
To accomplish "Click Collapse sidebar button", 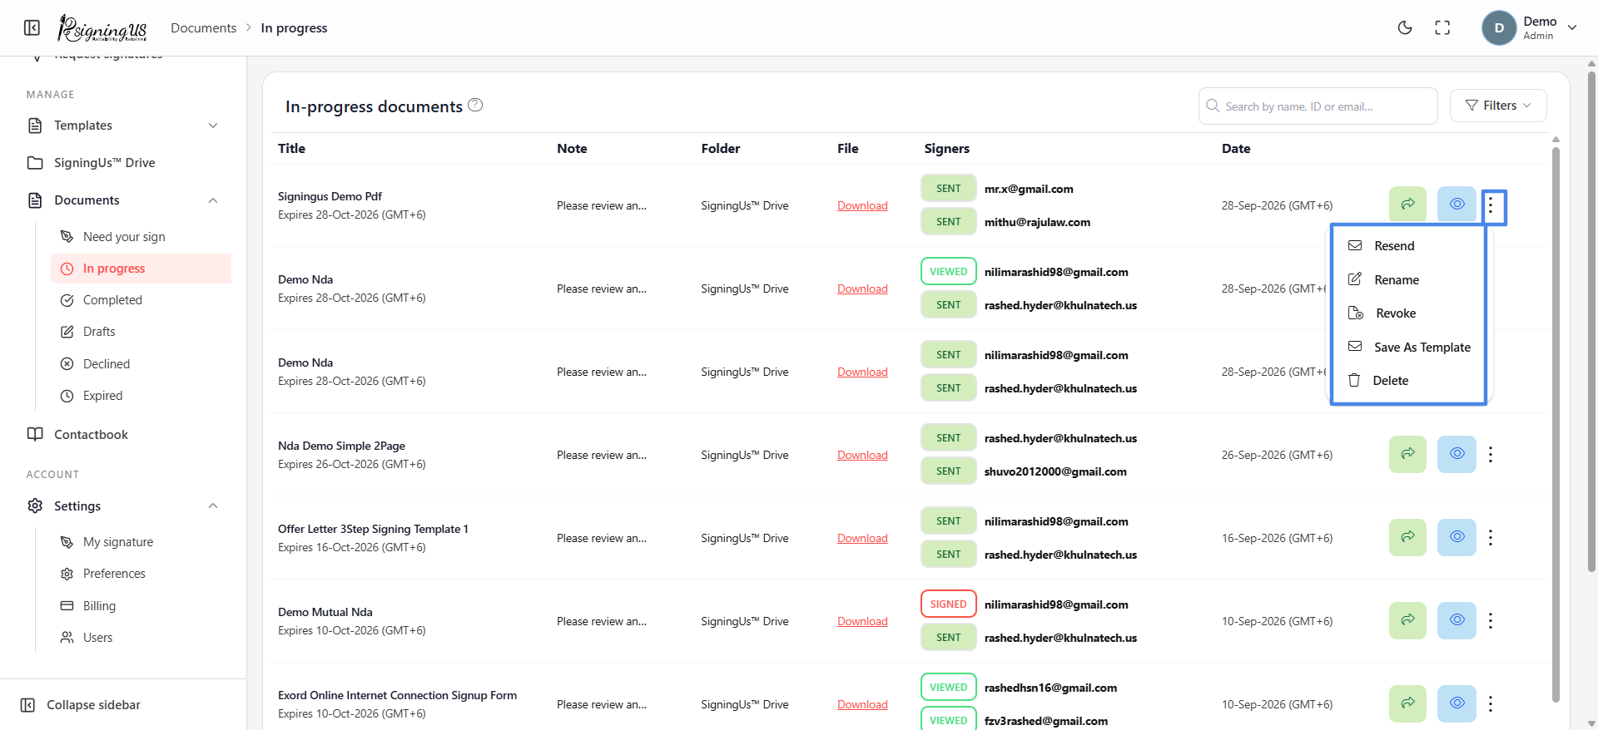I will [81, 705].
